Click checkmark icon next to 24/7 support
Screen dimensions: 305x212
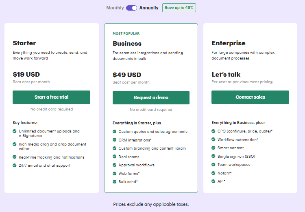coord(15,166)
